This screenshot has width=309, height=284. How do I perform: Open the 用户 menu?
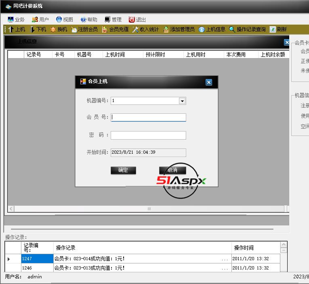click(40, 19)
